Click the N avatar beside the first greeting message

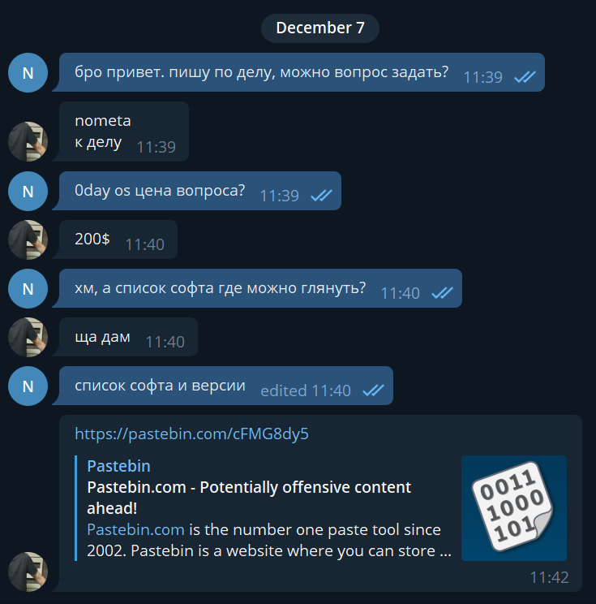point(28,72)
